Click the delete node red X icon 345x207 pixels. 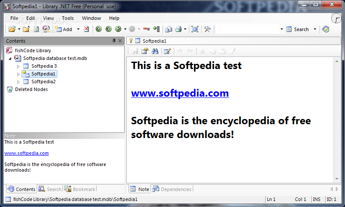(87, 29)
